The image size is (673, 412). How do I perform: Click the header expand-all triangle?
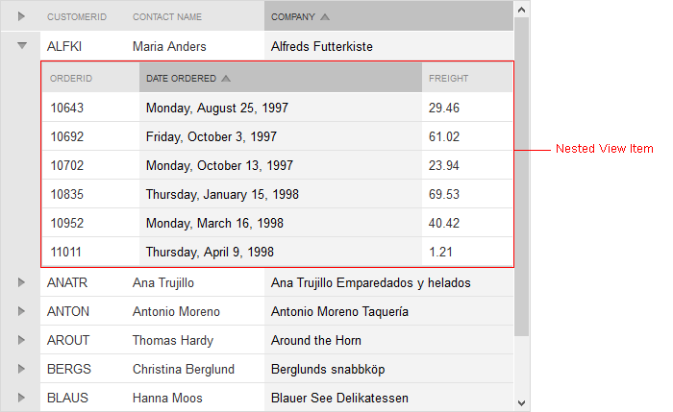pos(21,16)
